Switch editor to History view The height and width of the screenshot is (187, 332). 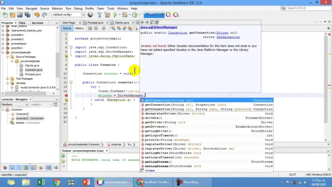point(79,28)
